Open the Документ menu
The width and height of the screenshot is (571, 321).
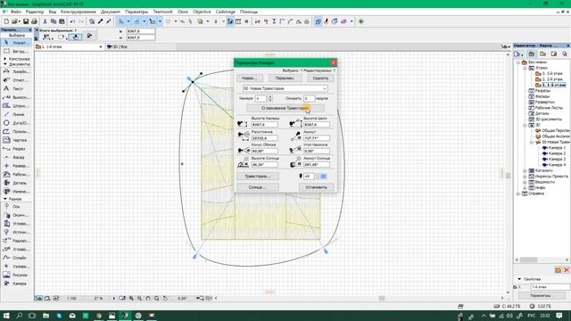click(x=111, y=12)
